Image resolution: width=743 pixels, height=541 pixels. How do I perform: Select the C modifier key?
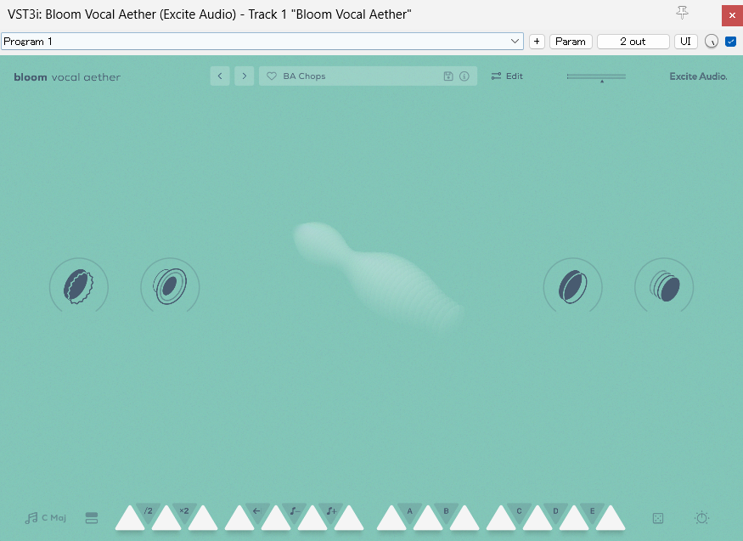(520, 513)
